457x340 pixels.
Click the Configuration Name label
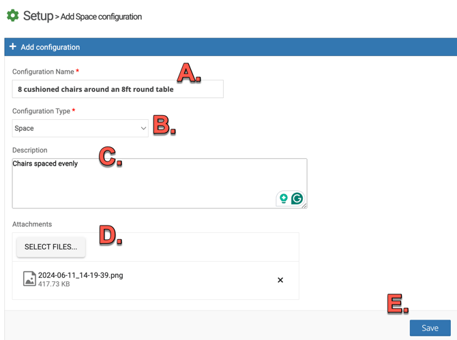(x=43, y=72)
